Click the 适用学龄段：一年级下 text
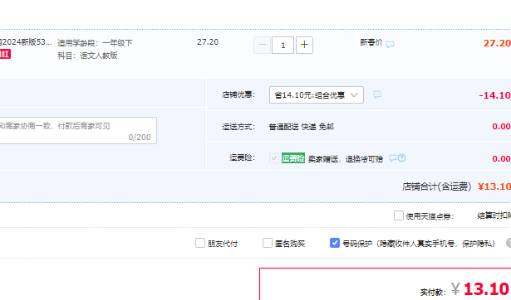This screenshot has height=300, width=511. (x=95, y=43)
